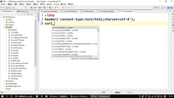Open the Emmet menu

click(x=56, y=4)
